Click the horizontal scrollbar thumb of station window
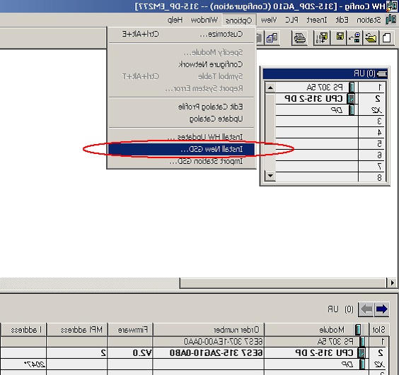This screenshot has height=375, width=399. [282, 283]
